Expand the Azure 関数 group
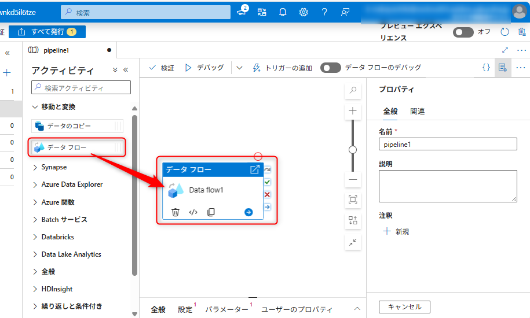The width and height of the screenshot is (530, 318). 35,202
